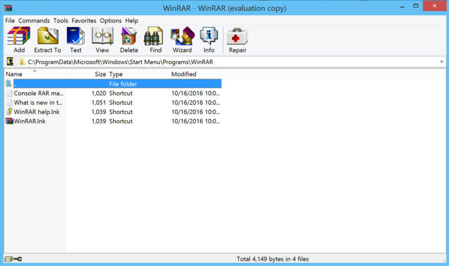This screenshot has height=266, width=449.
Task: Close the WinRAR window
Action: pyautogui.click(x=434, y=6)
